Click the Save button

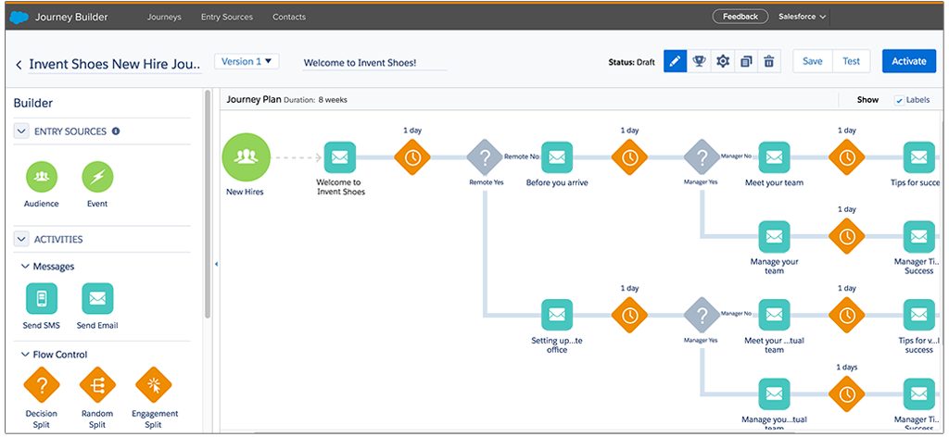point(813,61)
